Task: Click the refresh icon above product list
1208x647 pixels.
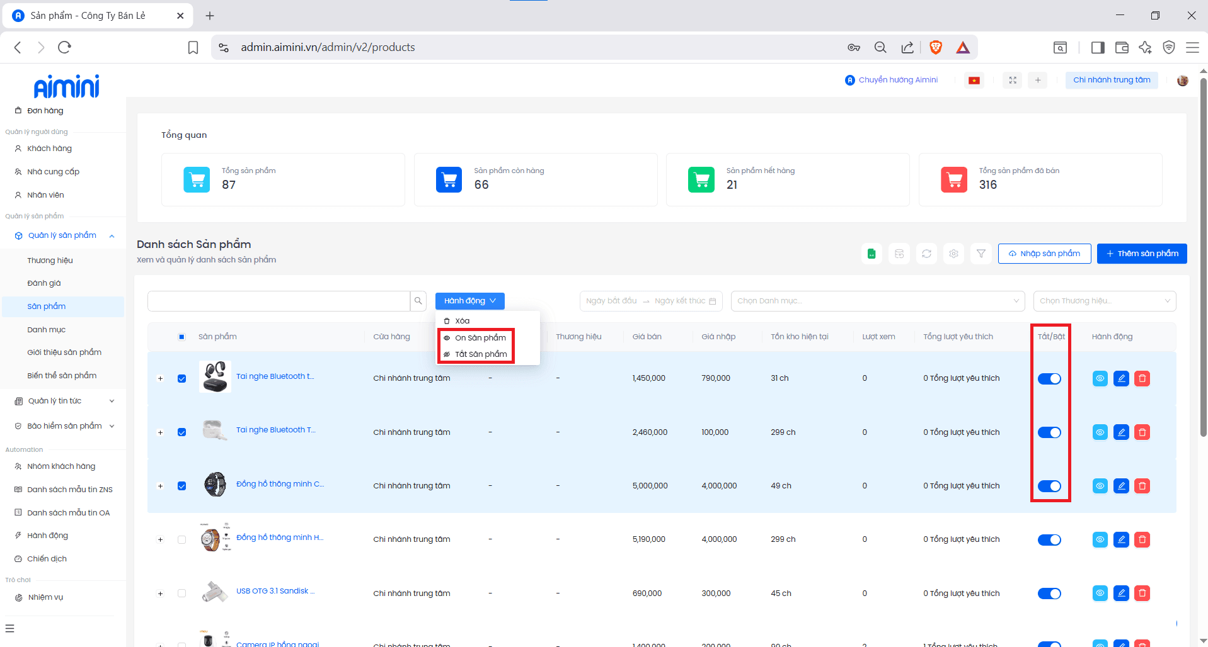Action: (x=926, y=254)
